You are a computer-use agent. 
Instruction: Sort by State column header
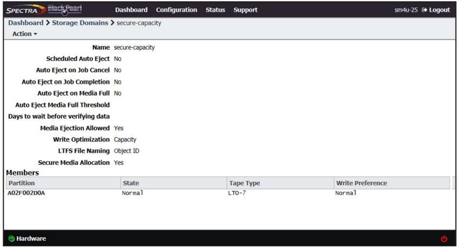173,183
